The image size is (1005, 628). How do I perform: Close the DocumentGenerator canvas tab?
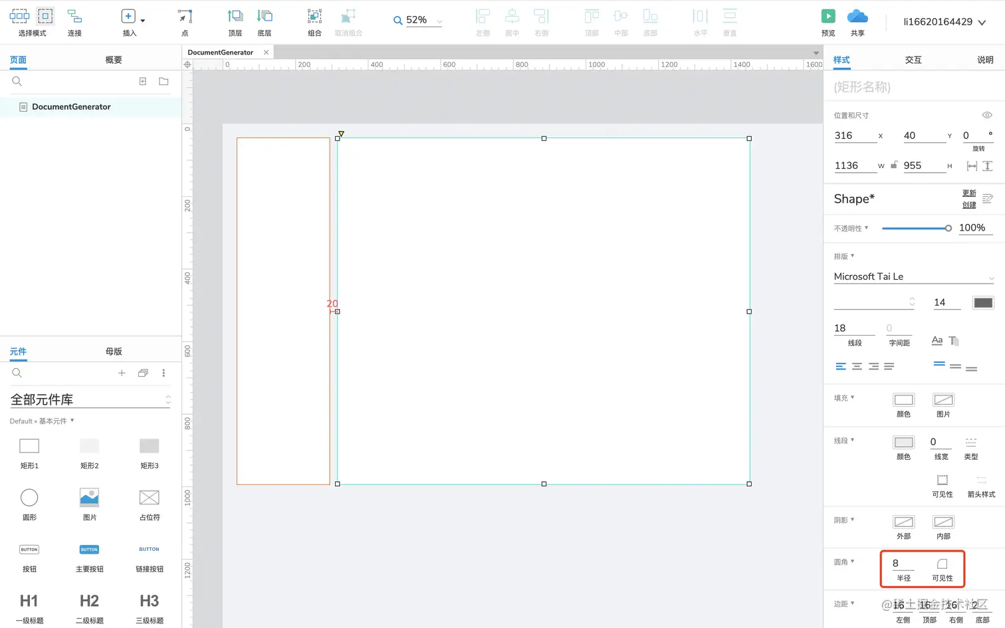[266, 52]
